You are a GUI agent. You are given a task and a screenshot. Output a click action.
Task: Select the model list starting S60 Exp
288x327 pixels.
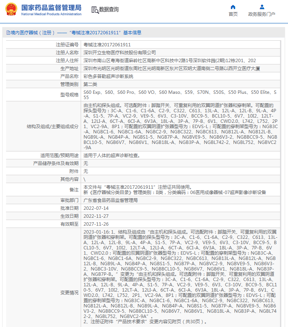[x=180, y=95]
